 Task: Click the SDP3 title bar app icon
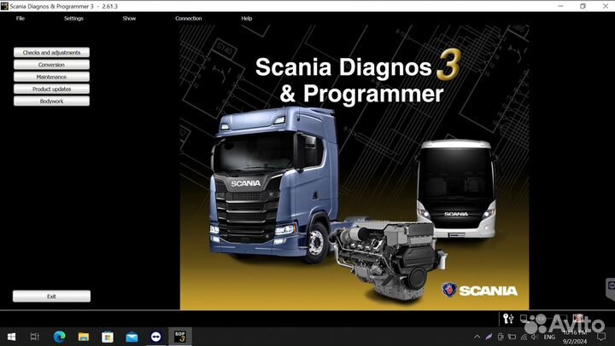coord(4,6)
